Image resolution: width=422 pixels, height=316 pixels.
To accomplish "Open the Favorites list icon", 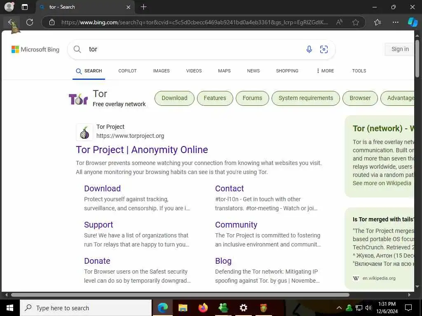I will point(377,22).
